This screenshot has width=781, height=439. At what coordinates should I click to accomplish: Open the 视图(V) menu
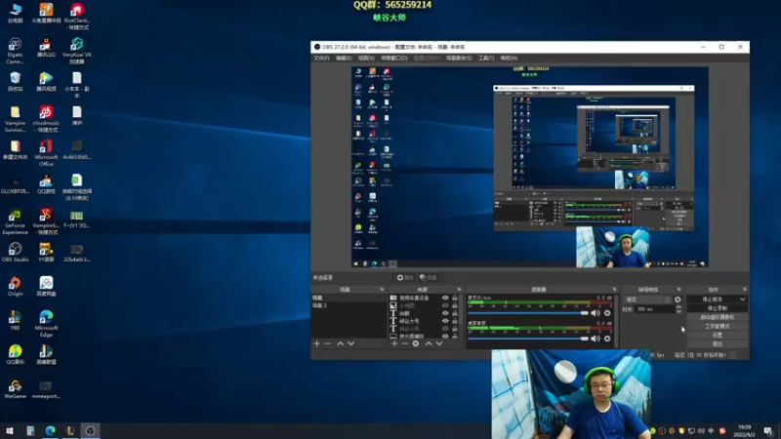pos(365,59)
